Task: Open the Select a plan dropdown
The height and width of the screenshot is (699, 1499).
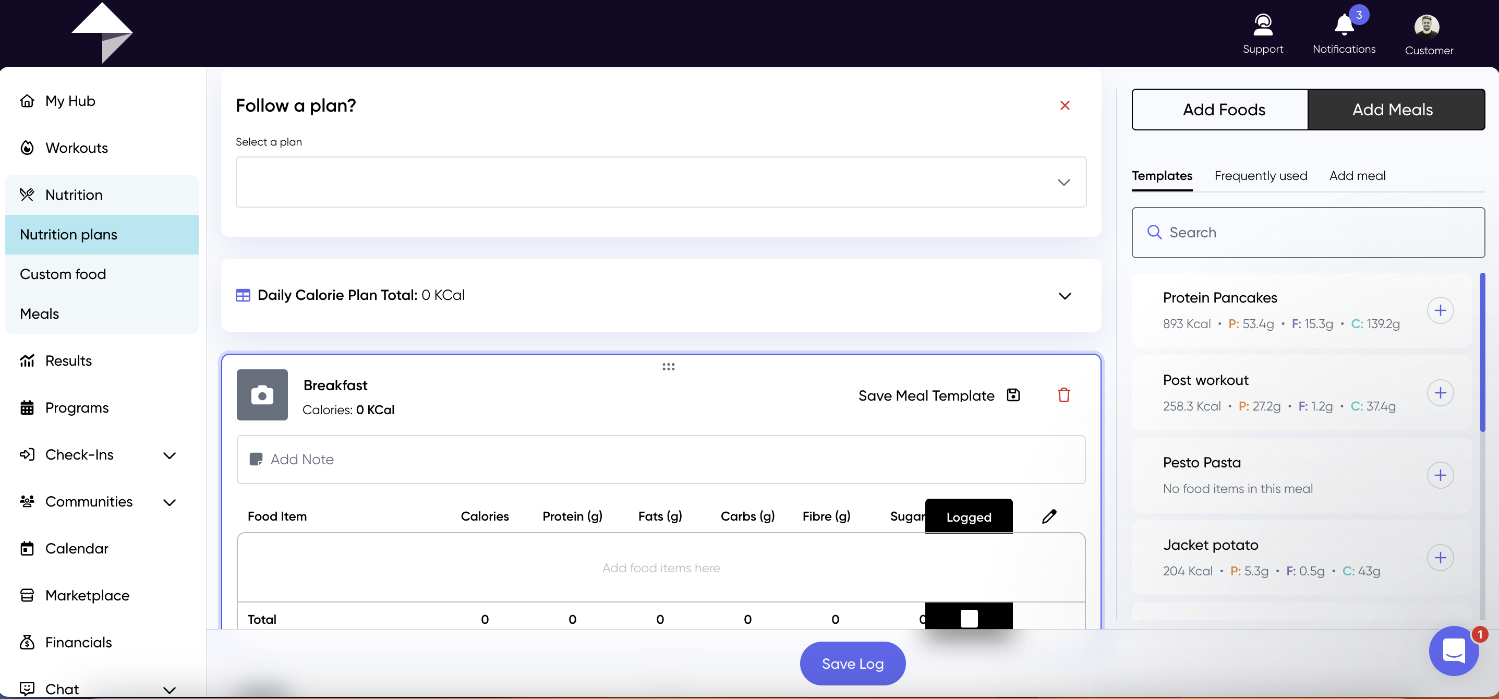Action: [x=660, y=182]
